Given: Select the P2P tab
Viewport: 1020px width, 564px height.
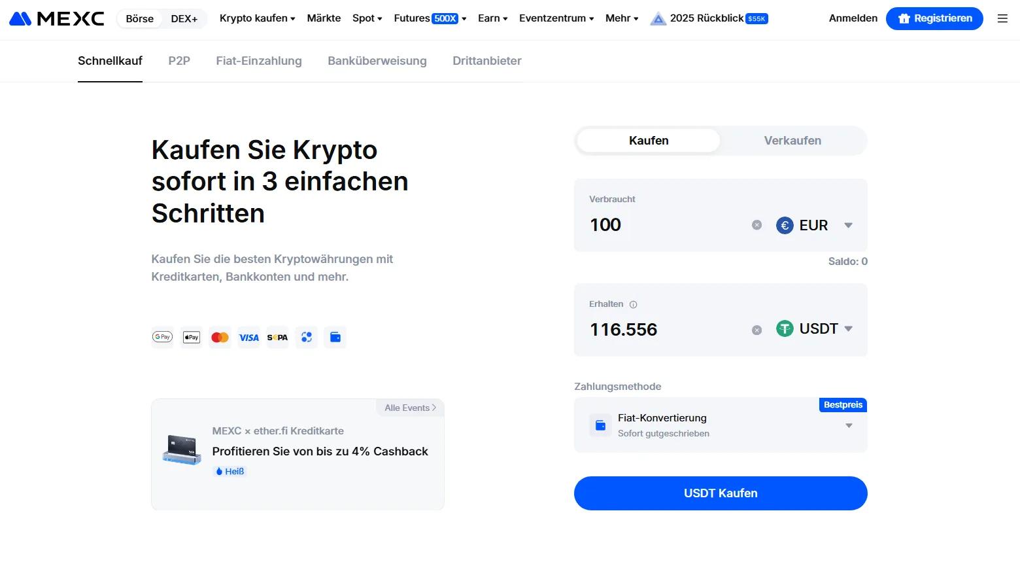Looking at the screenshot, I should [179, 61].
